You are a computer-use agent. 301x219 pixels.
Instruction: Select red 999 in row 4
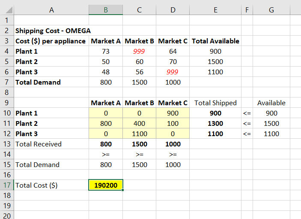[139, 51]
